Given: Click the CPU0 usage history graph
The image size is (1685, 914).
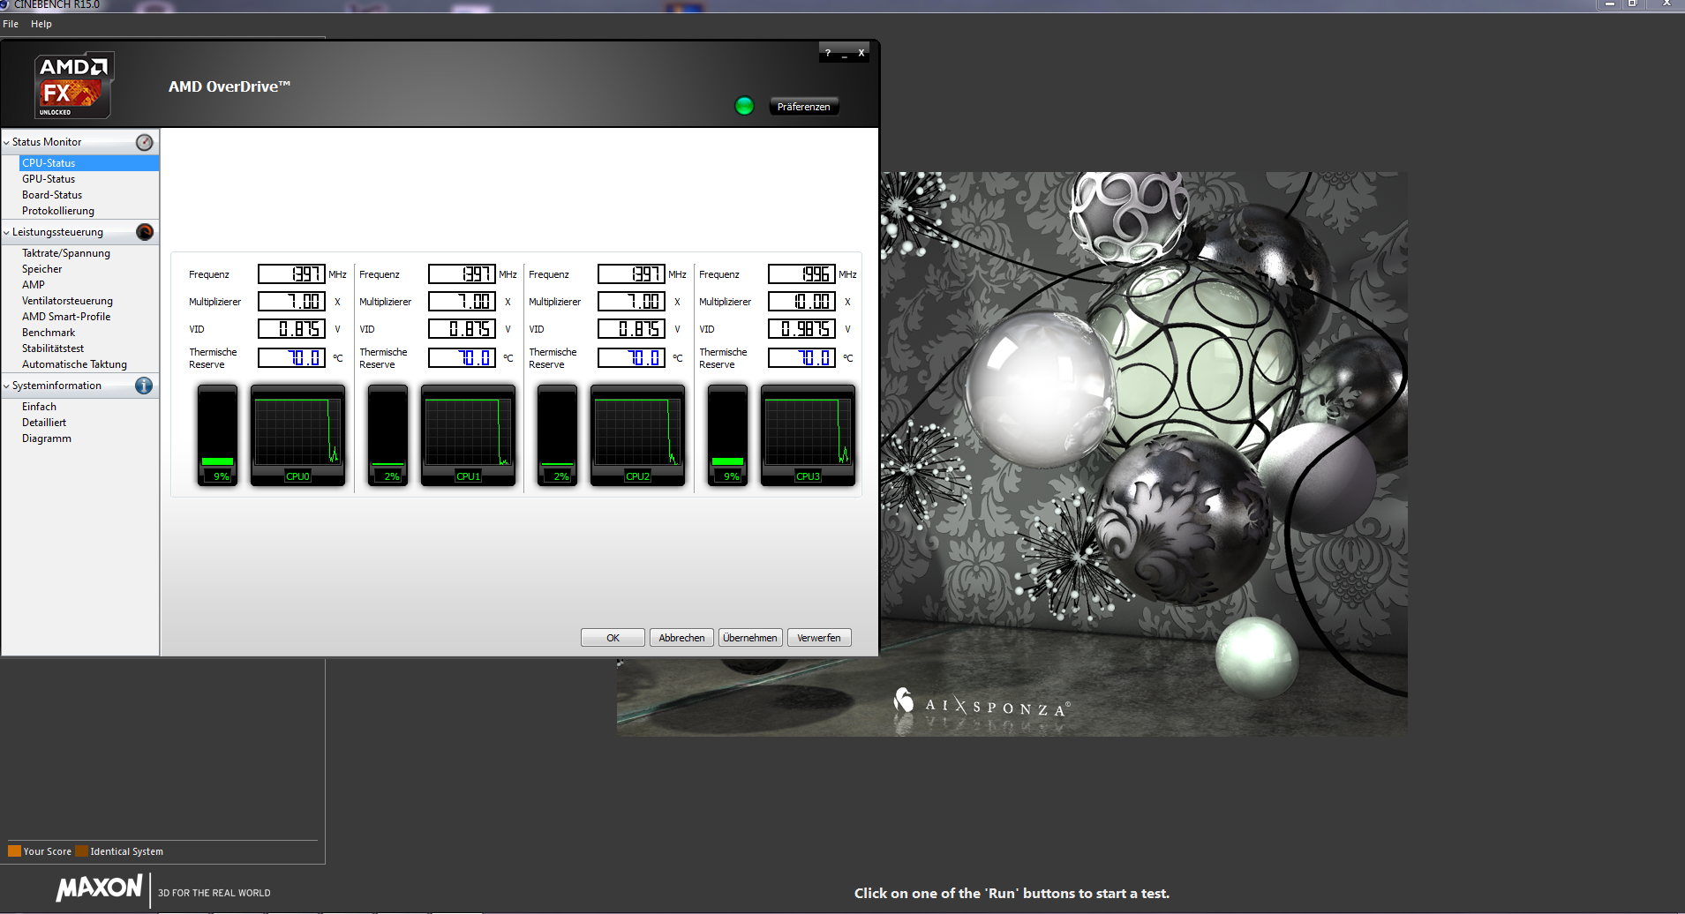Looking at the screenshot, I should coord(297,435).
